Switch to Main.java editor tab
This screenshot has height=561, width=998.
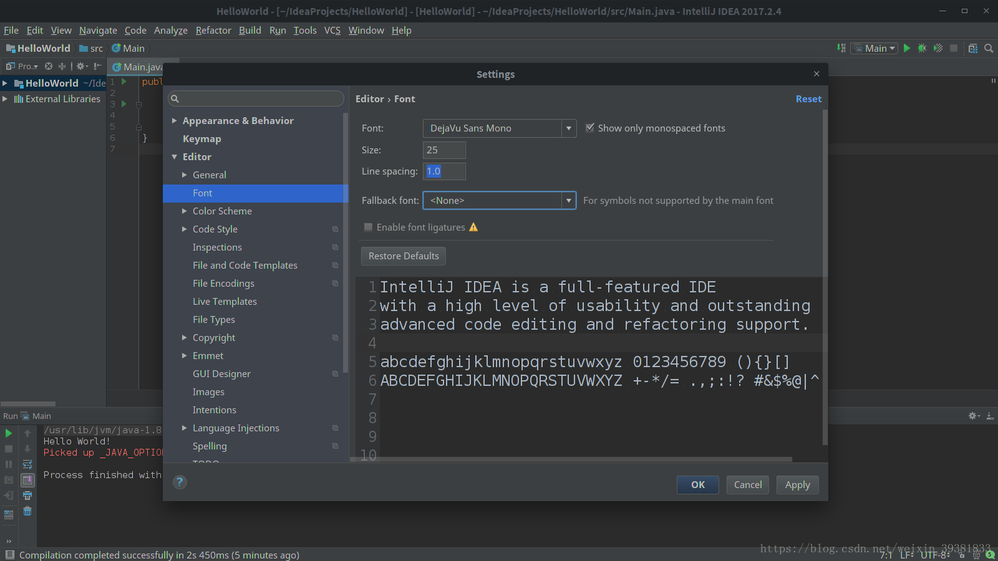[x=137, y=67]
